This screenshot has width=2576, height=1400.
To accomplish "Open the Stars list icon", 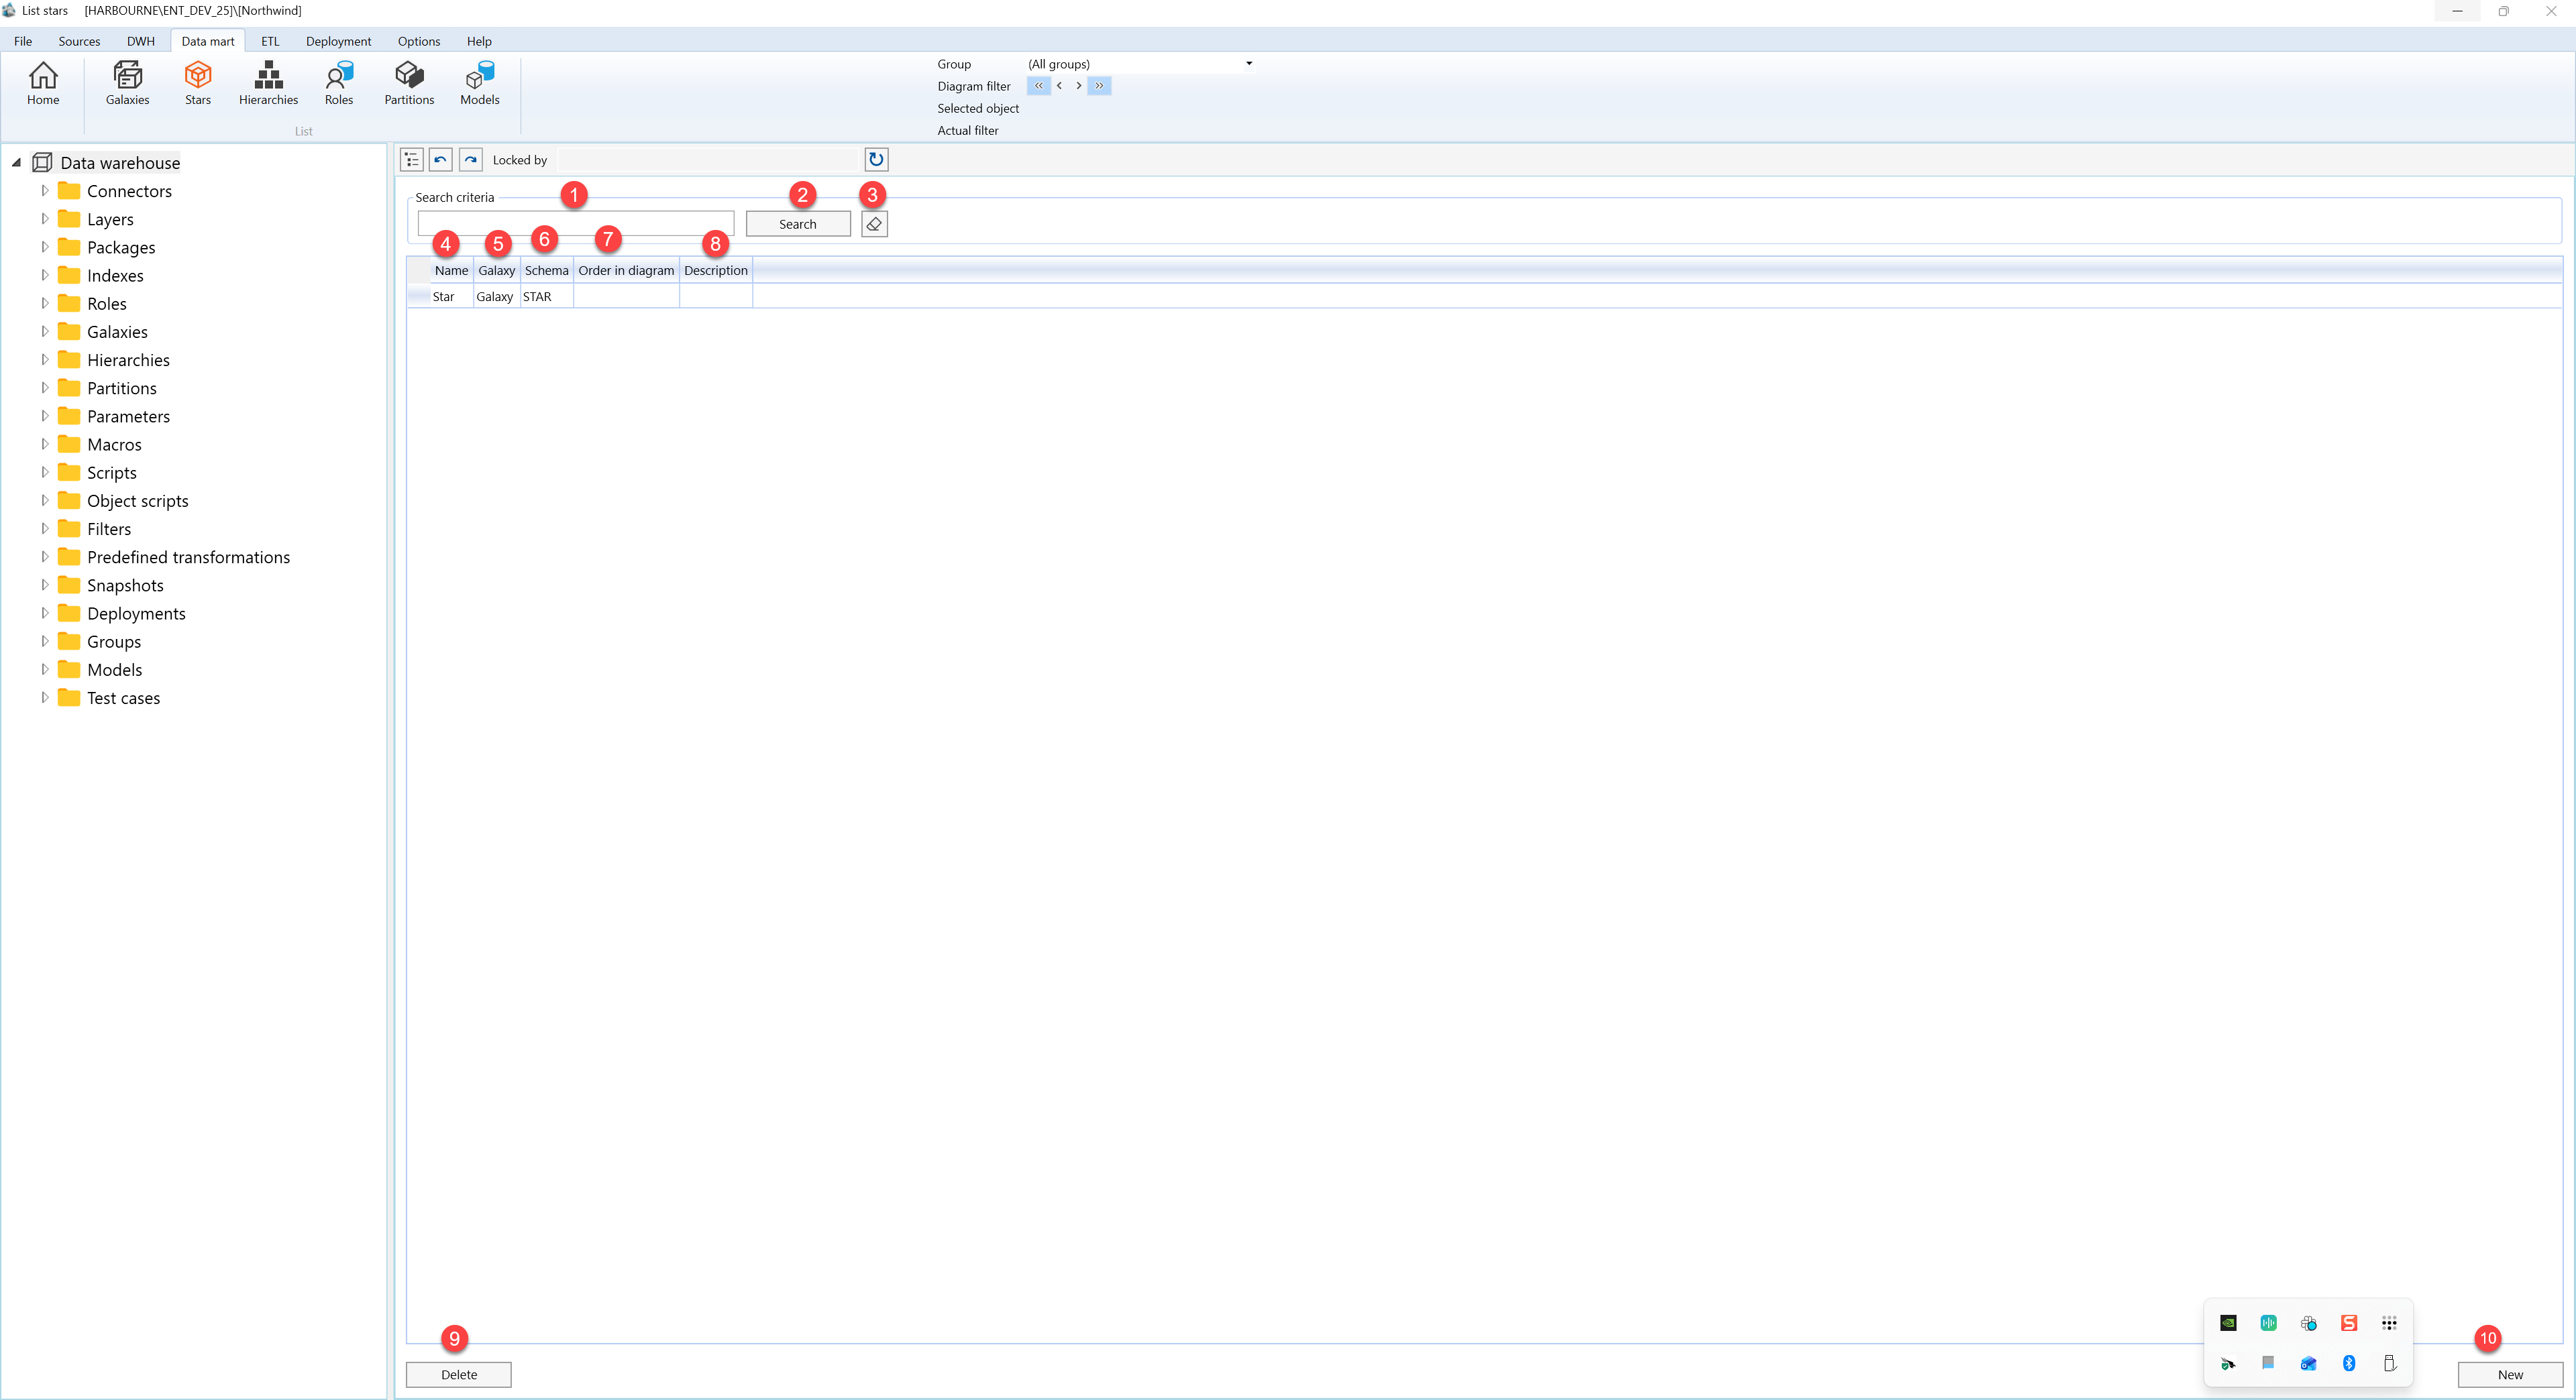I will 198,83.
